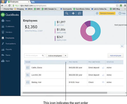The height and width of the screenshot is (104, 127).
Task: Click the QuickBooks logo
Action: click(10, 15)
